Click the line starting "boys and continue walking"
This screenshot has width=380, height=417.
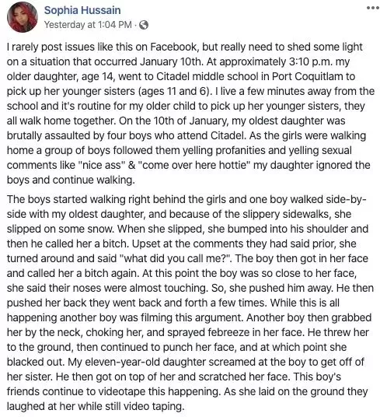[71, 180]
